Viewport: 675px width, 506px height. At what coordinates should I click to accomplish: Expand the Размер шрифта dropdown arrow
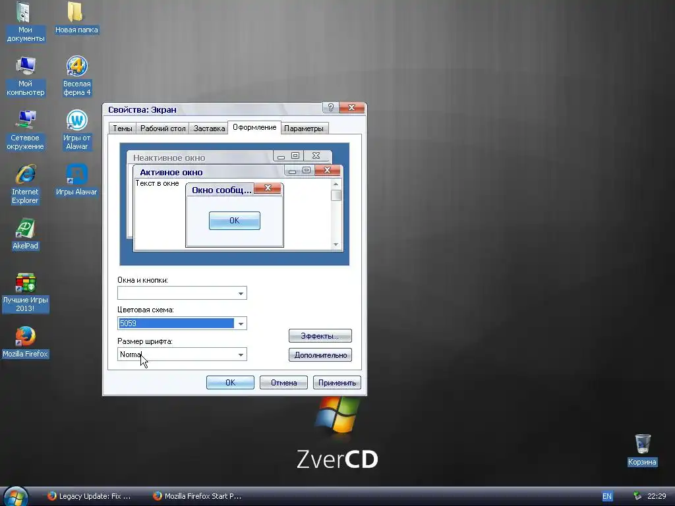241,354
